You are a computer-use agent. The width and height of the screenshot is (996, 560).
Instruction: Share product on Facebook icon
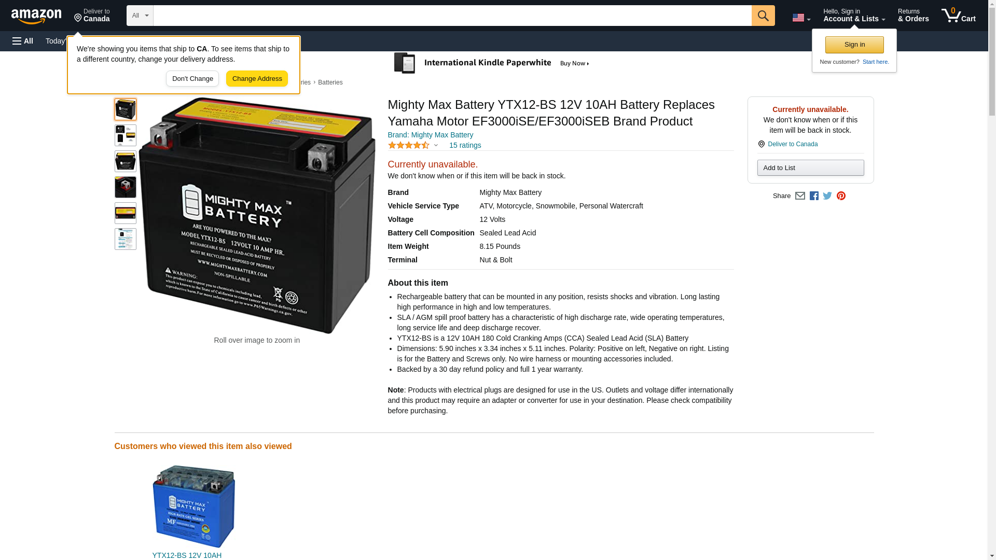point(814,196)
